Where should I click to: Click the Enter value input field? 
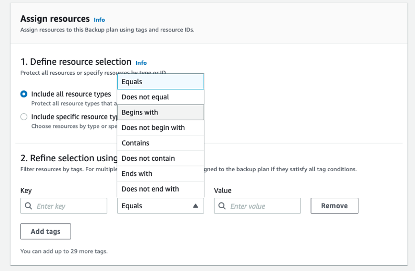[x=262, y=206]
